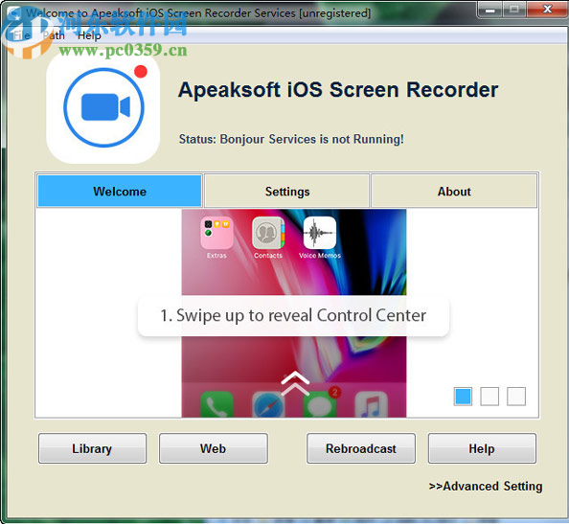Click the Library button
This screenshot has height=524, width=569.
pyautogui.click(x=92, y=448)
